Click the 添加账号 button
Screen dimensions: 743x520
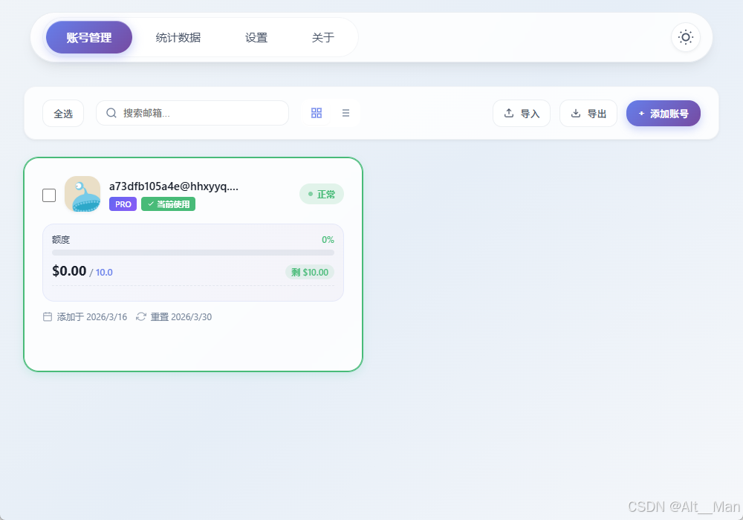click(663, 113)
